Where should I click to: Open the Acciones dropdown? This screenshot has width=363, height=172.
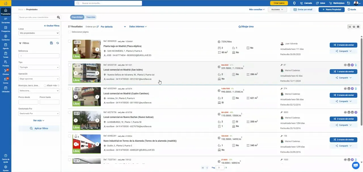pos(277,9)
